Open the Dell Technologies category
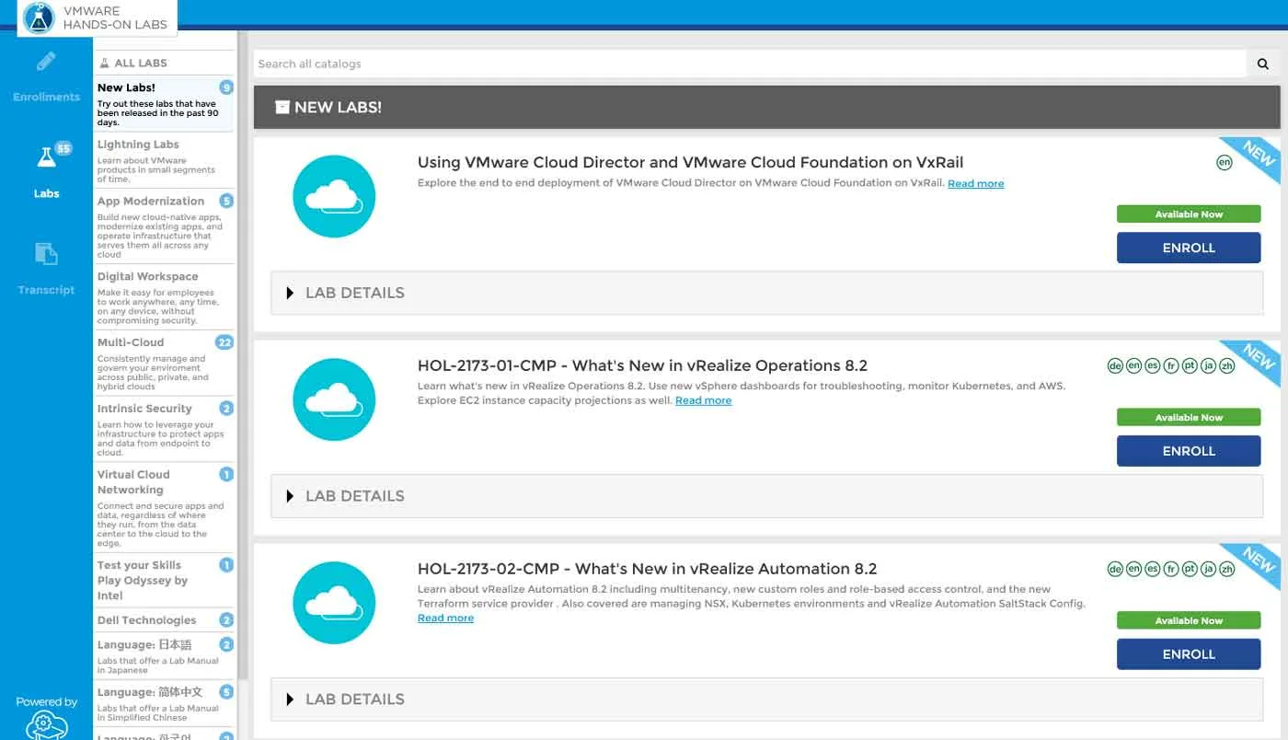The image size is (1288, 740). [164, 620]
